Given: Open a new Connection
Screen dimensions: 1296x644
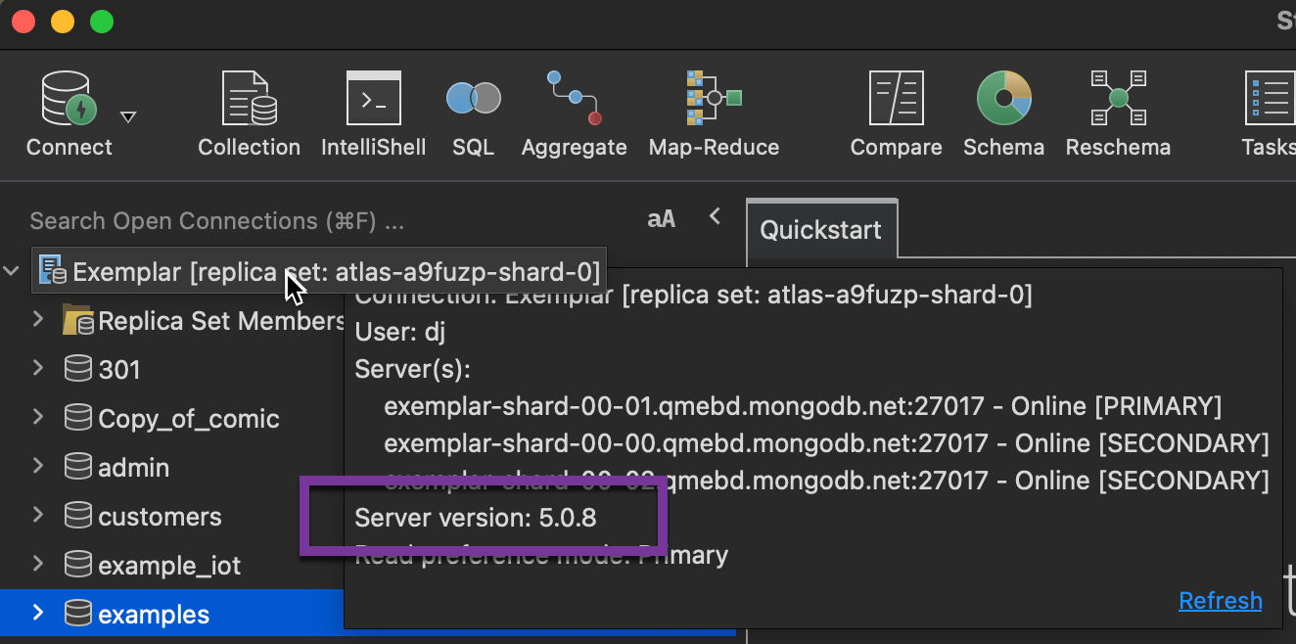Looking at the screenshot, I should 68,108.
